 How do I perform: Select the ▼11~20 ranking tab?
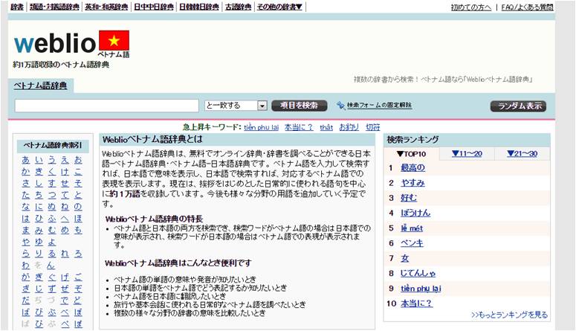coord(467,154)
